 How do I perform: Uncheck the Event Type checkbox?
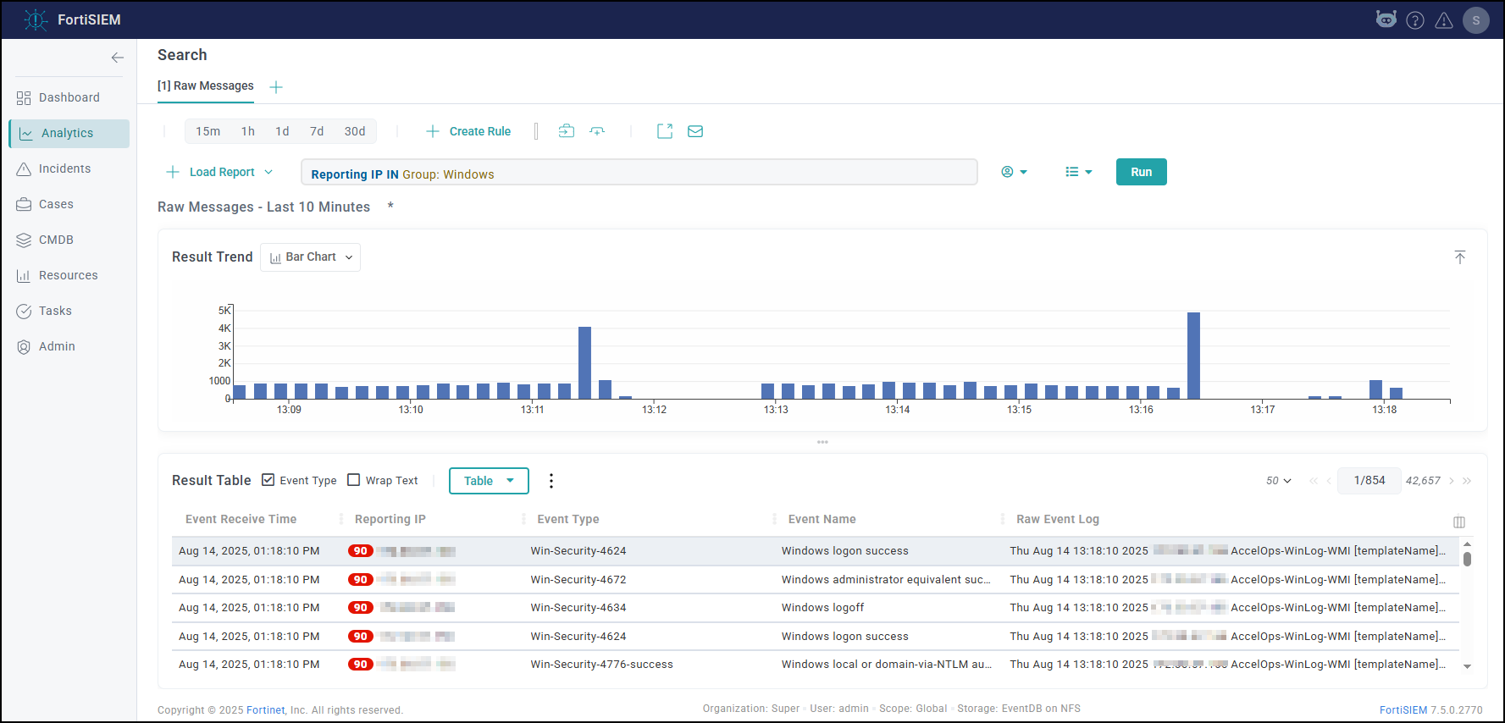(268, 480)
